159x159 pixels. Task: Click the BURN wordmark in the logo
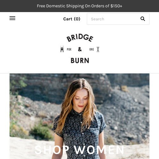(x=80, y=60)
